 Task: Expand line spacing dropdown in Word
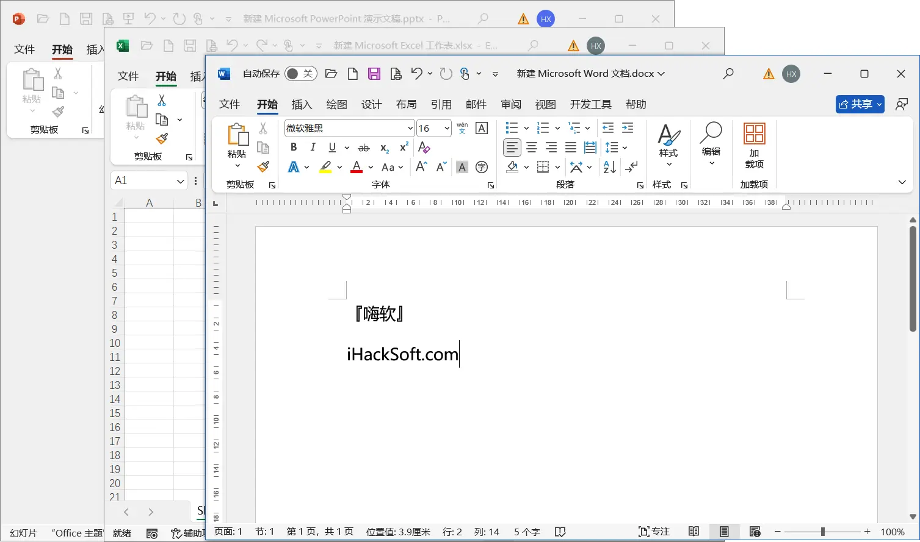[625, 148]
